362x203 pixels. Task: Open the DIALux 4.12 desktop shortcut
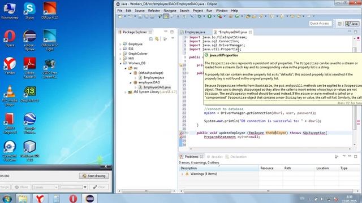pyautogui.click(x=50, y=11)
